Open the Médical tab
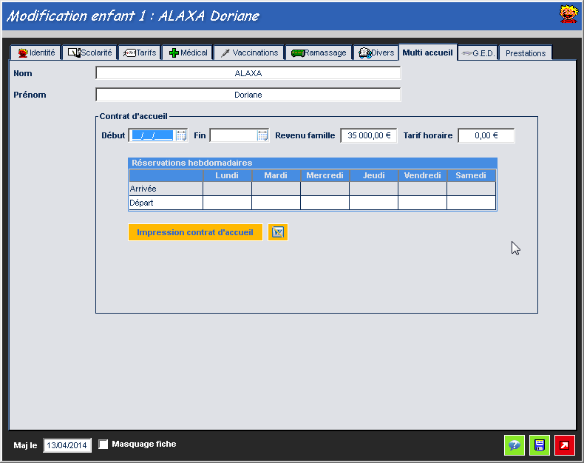This screenshot has width=584, height=463. pos(188,53)
